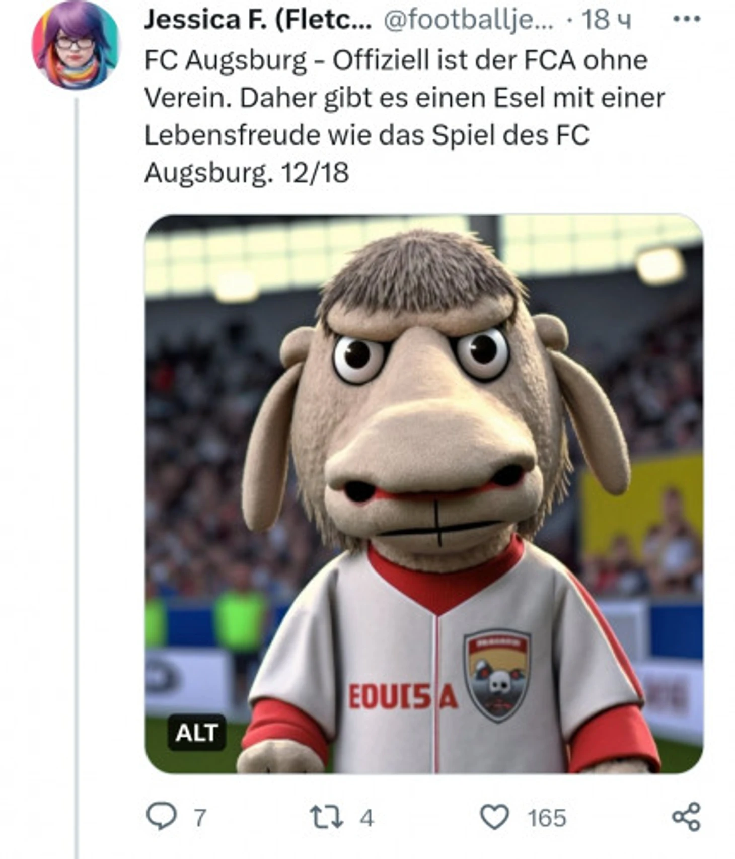Click the red EOUISA jersey lettering
This screenshot has width=735, height=859.
(x=403, y=696)
